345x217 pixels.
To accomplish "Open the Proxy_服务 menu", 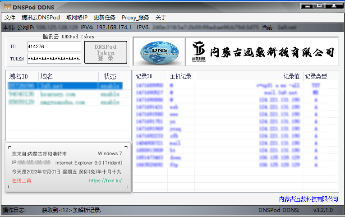I will pyautogui.click(x=135, y=18).
